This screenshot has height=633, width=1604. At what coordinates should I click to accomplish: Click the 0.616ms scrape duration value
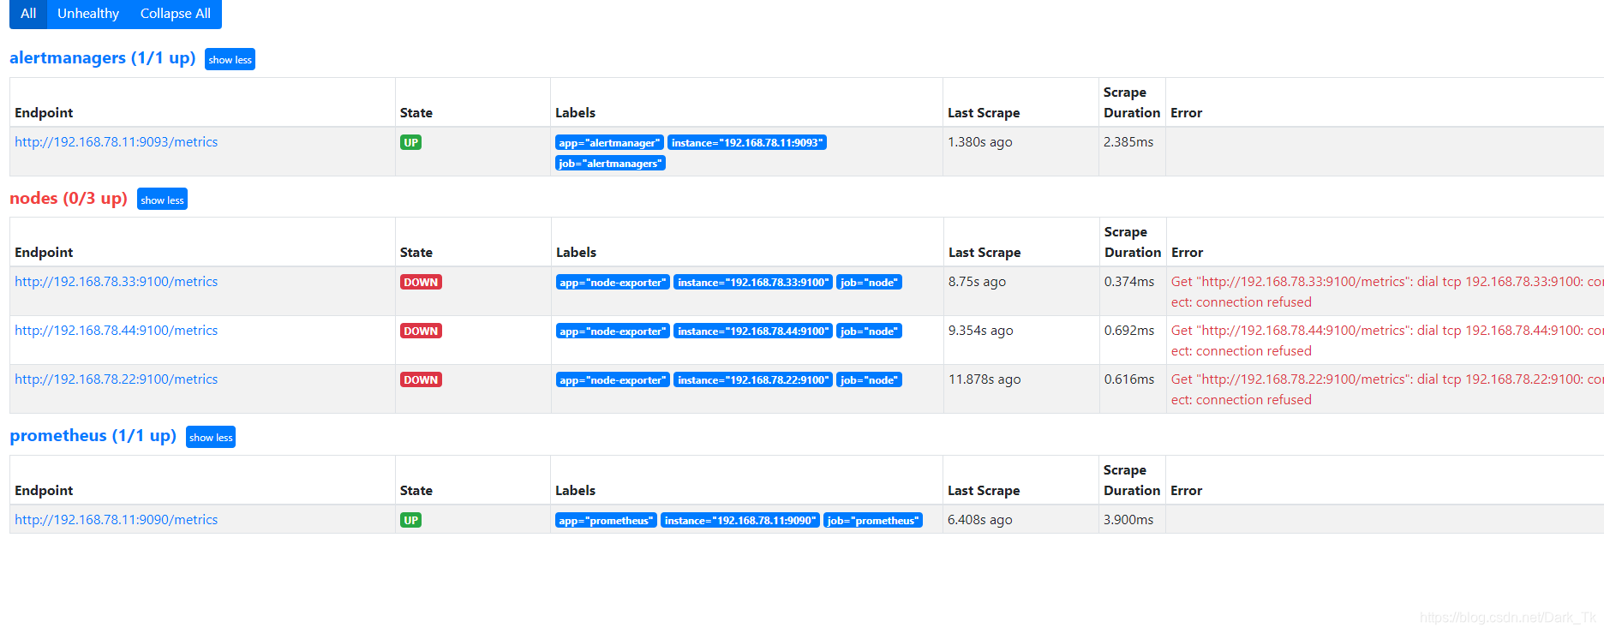(1129, 379)
